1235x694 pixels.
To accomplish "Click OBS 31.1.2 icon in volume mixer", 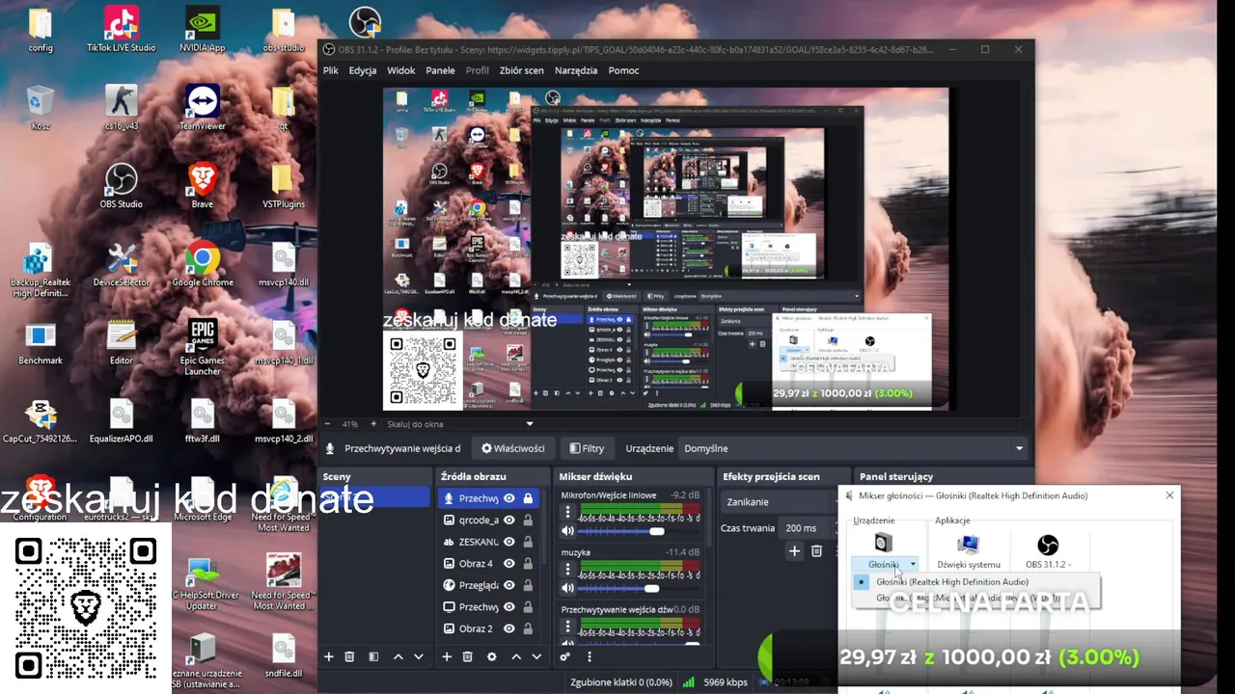I will pyautogui.click(x=1048, y=546).
